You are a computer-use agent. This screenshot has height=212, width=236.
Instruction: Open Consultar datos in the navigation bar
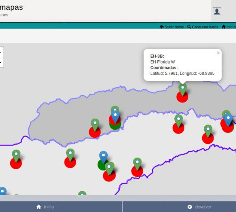(203, 27)
